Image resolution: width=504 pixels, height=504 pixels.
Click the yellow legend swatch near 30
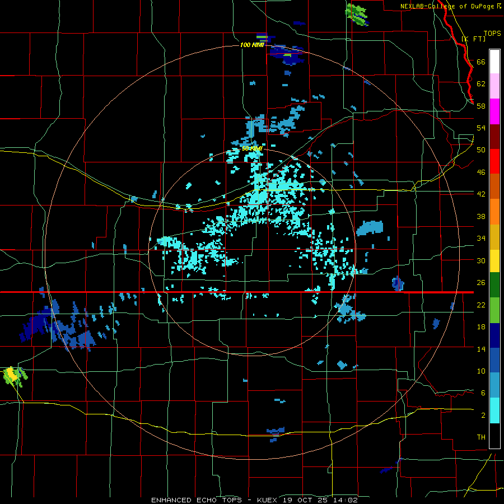494,261
